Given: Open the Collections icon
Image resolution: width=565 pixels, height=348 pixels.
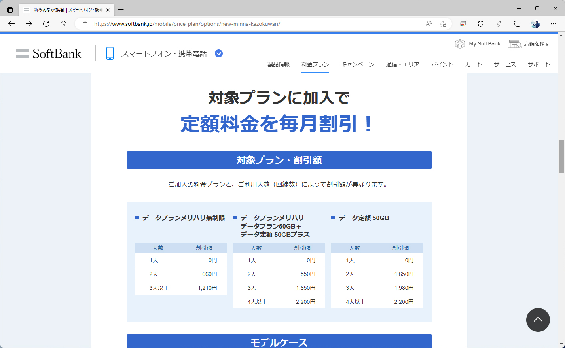Looking at the screenshot, I should click(517, 24).
